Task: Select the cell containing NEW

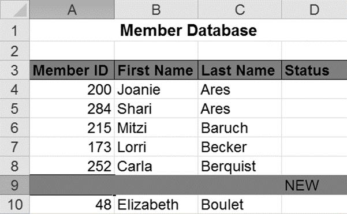Action: coord(314,185)
